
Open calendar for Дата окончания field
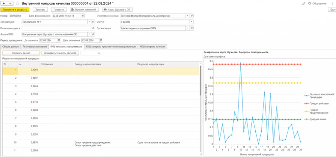pyautogui.click(x=101, y=40)
